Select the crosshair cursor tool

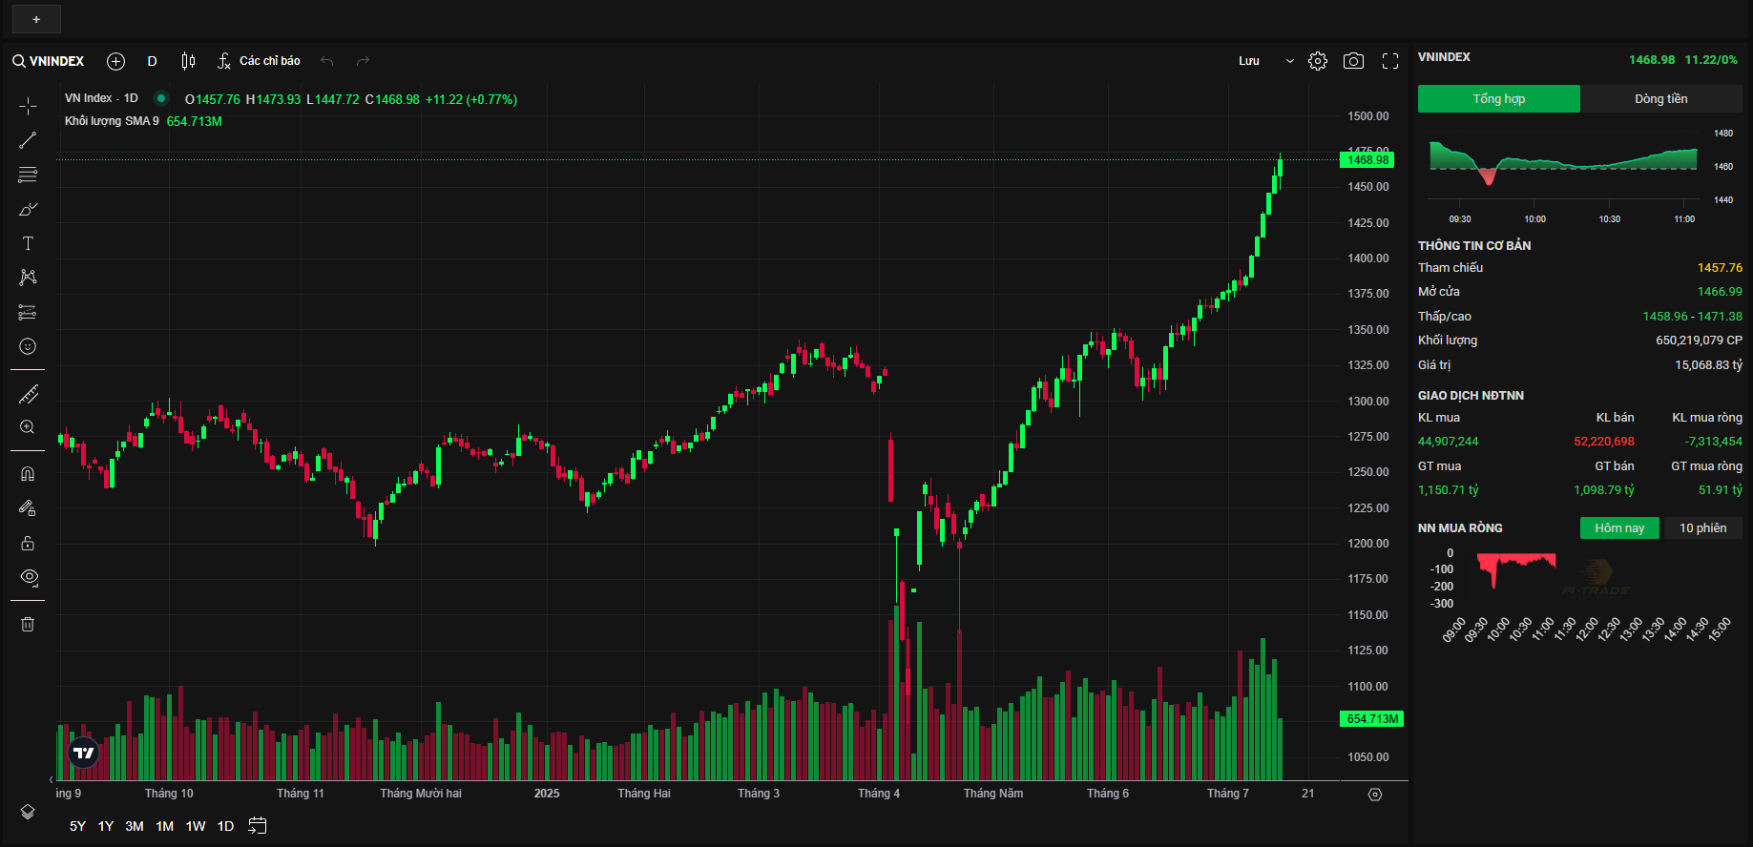[x=28, y=106]
